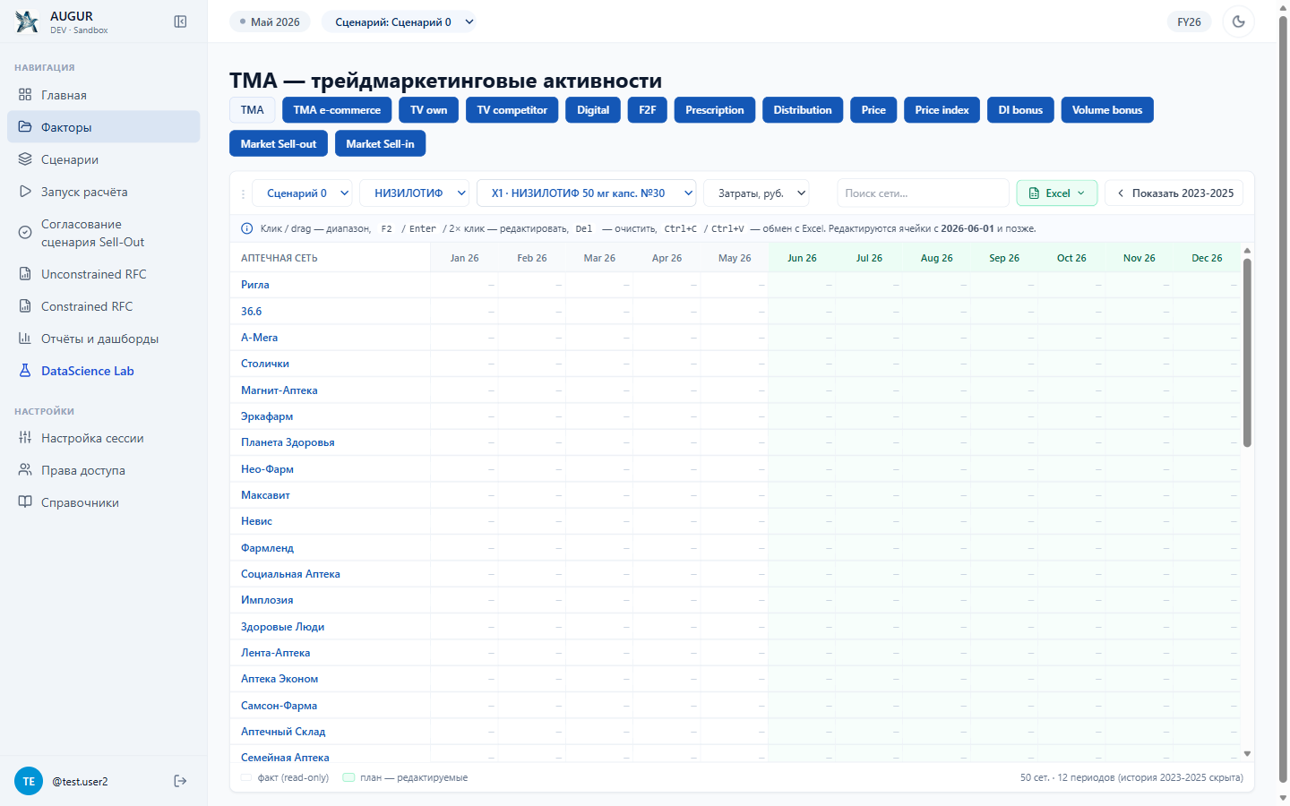Open DataScience Lab flask icon
Image resolution: width=1290 pixels, height=806 pixels.
click(25, 371)
